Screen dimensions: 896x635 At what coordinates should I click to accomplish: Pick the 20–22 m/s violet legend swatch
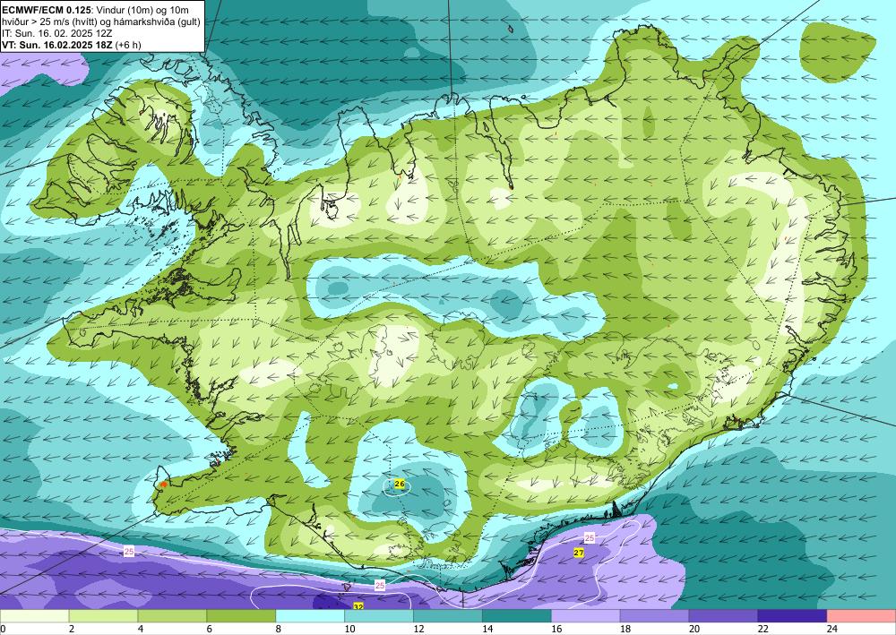pyautogui.click(x=723, y=616)
